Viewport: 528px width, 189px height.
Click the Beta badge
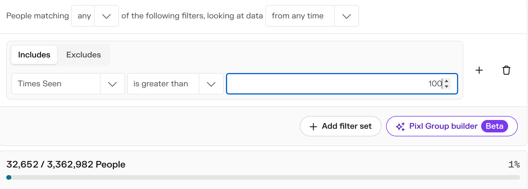(x=495, y=126)
